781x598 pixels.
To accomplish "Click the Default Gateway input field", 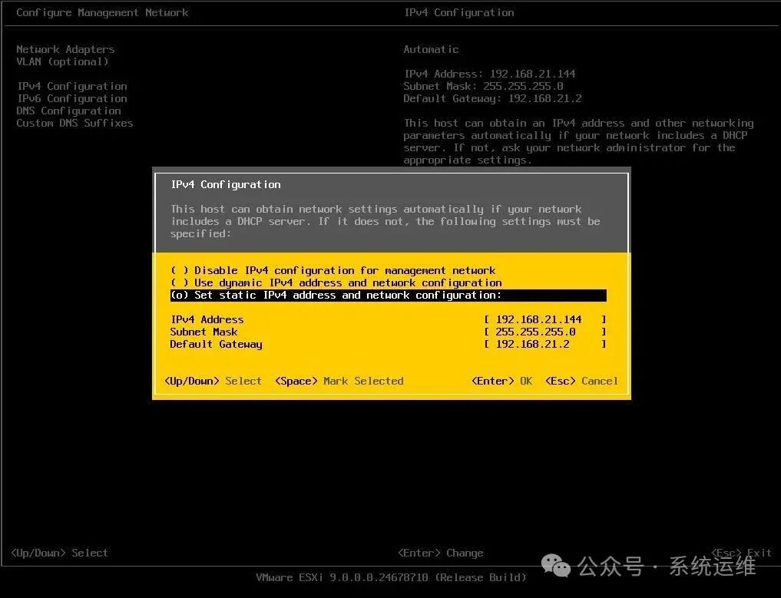I will [545, 344].
